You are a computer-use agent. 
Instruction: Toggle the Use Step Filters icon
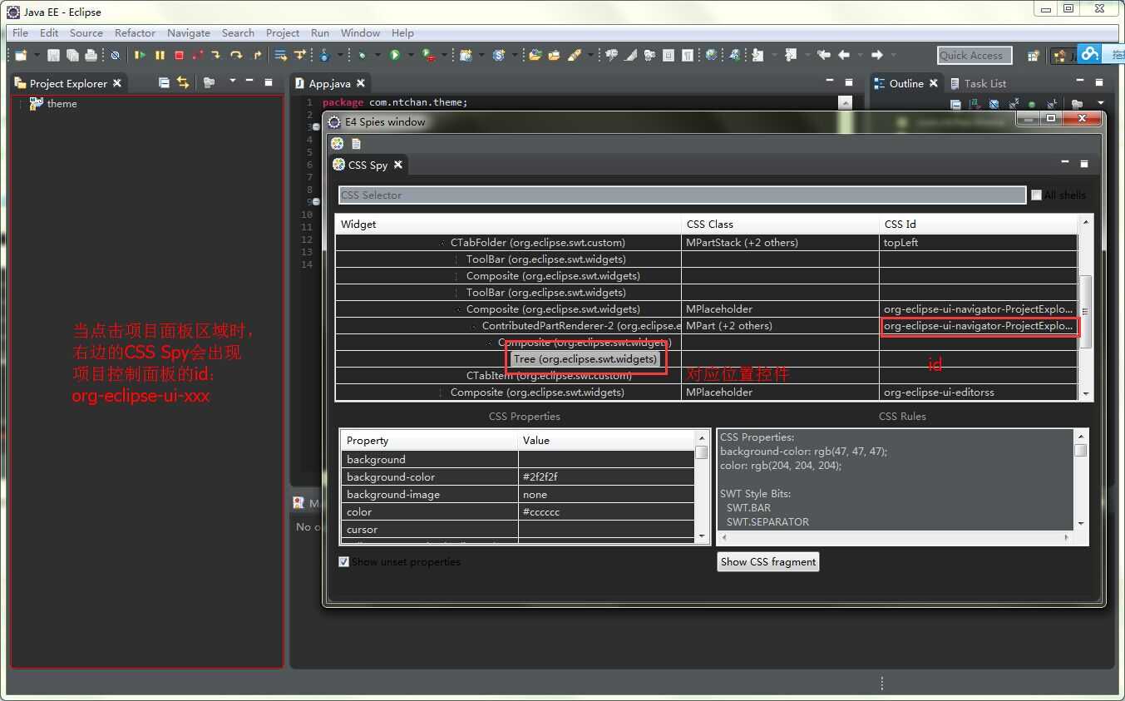point(299,55)
